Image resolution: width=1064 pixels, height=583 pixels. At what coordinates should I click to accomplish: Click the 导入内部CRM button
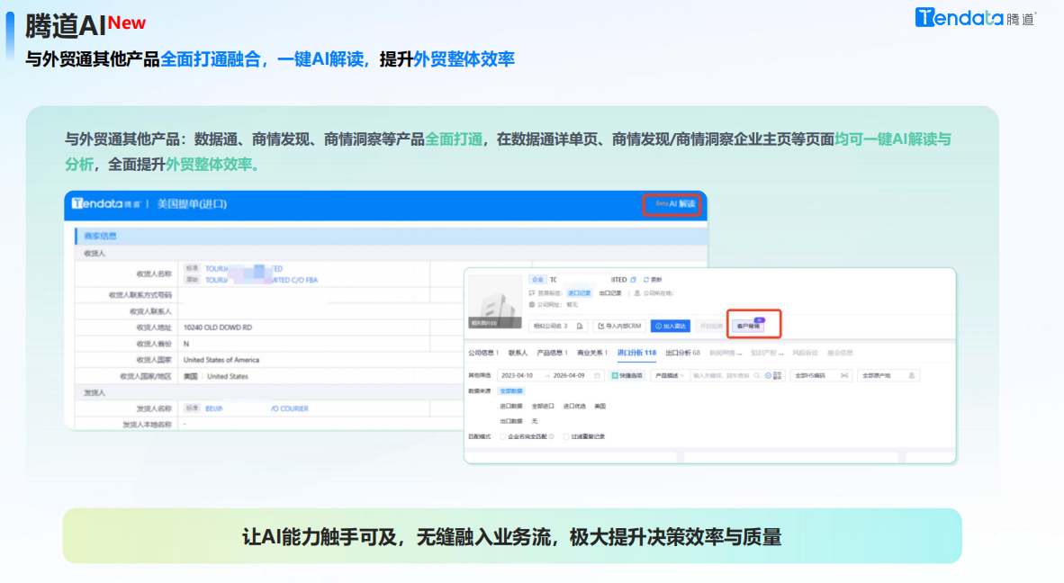pyautogui.click(x=619, y=326)
